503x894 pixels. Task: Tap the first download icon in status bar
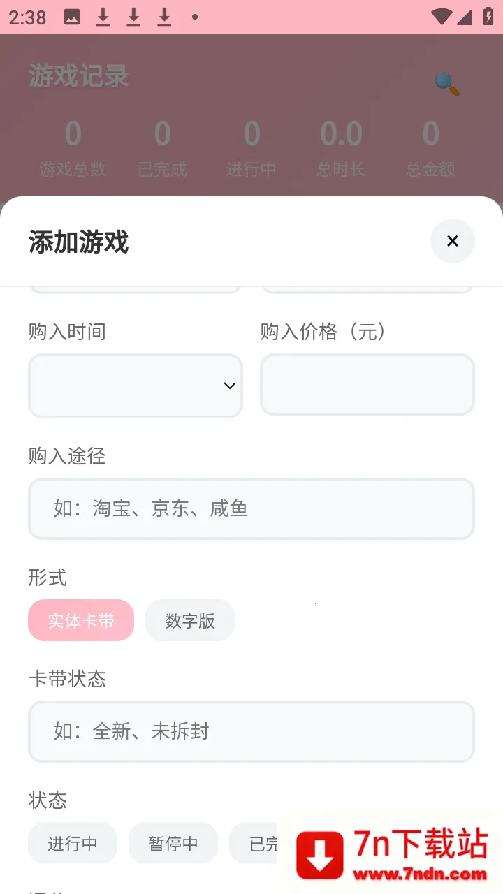pos(103,17)
